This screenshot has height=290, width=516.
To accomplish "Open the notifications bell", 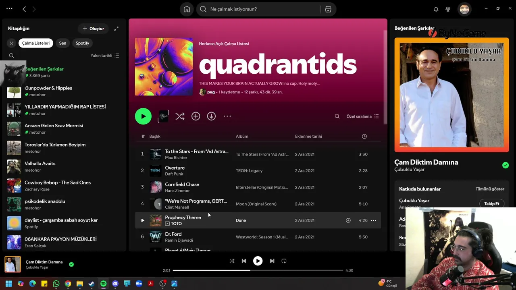I will tap(436, 9).
